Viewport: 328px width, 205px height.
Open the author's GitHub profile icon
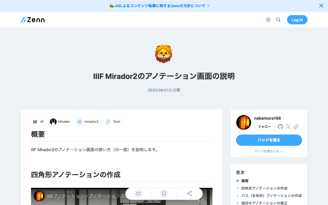coord(280,127)
